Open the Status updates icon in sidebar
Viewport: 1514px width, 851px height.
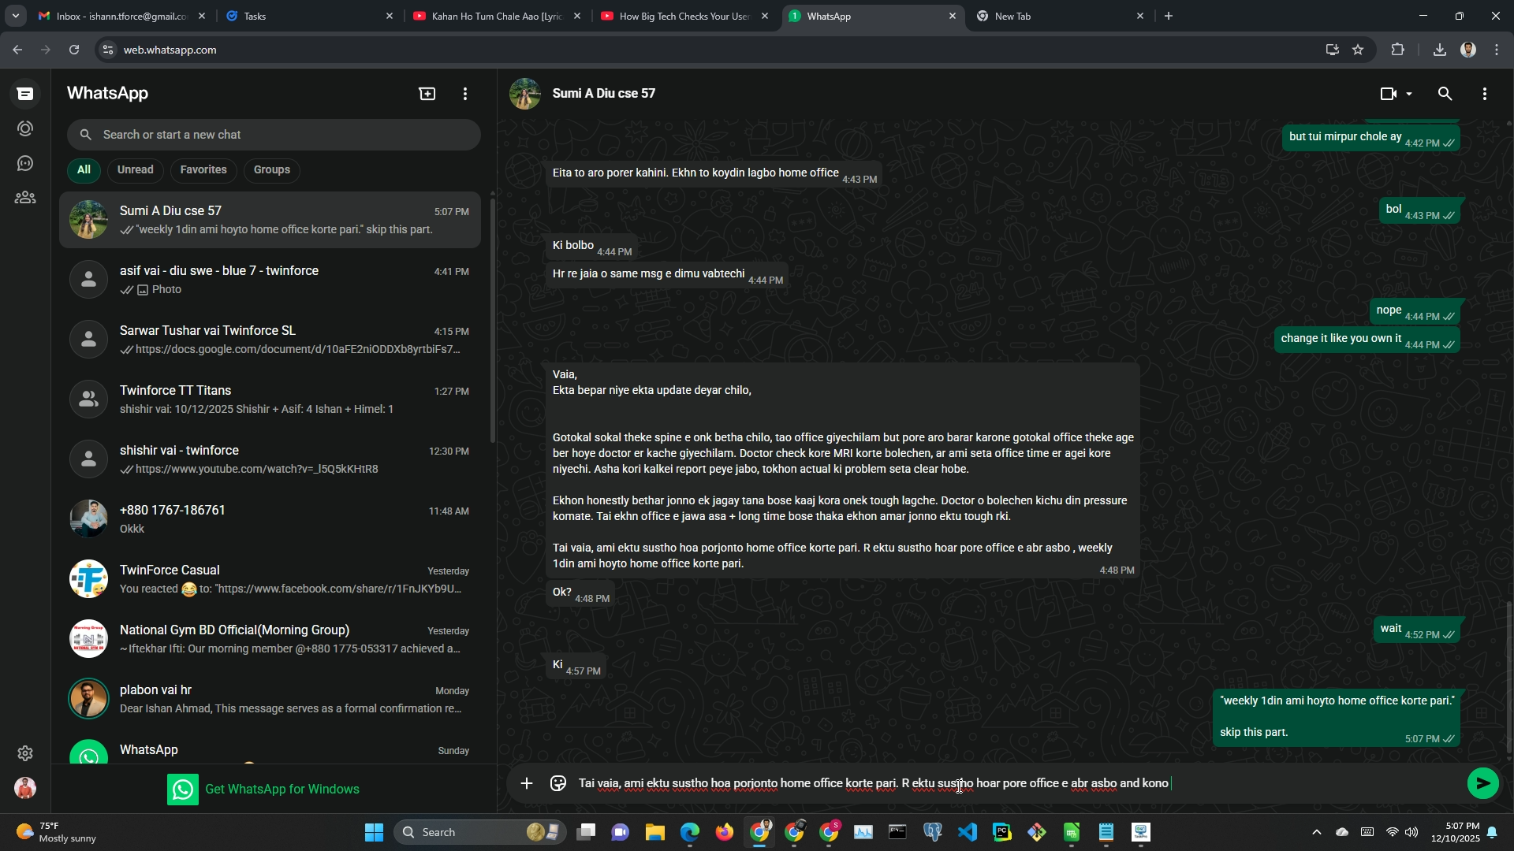click(x=25, y=128)
